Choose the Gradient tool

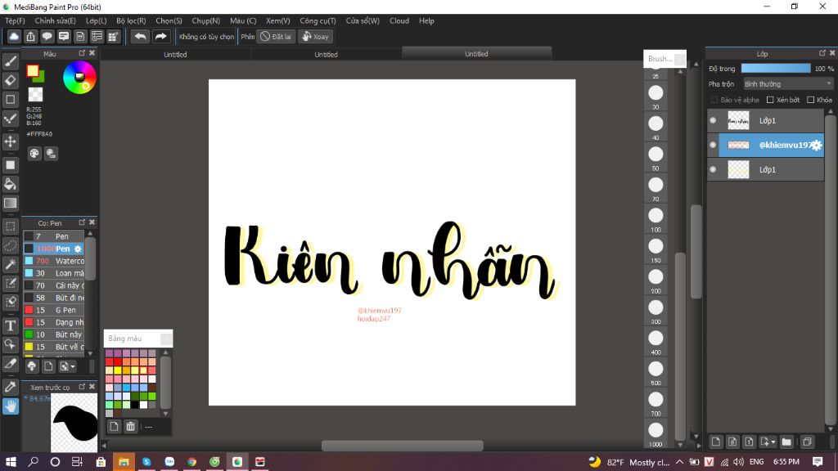pos(10,203)
